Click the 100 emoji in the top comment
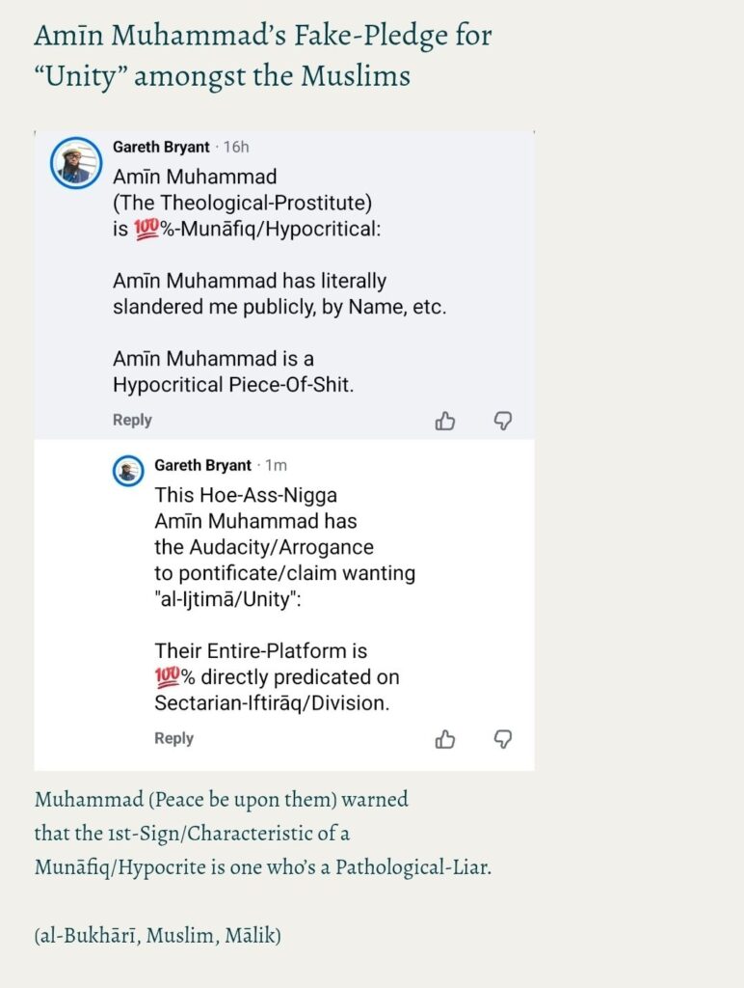The height and width of the screenshot is (988, 744). tap(127, 230)
